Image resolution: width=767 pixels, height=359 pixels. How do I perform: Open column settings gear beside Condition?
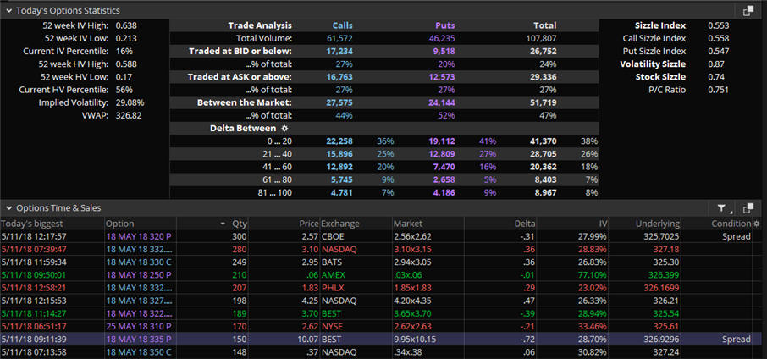pyautogui.click(x=756, y=224)
